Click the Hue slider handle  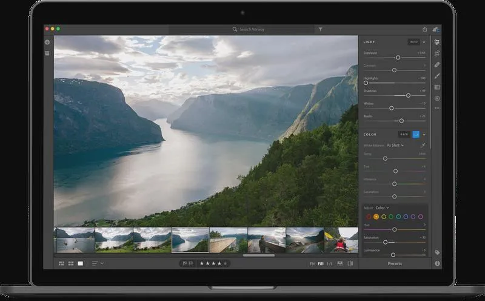point(395,229)
